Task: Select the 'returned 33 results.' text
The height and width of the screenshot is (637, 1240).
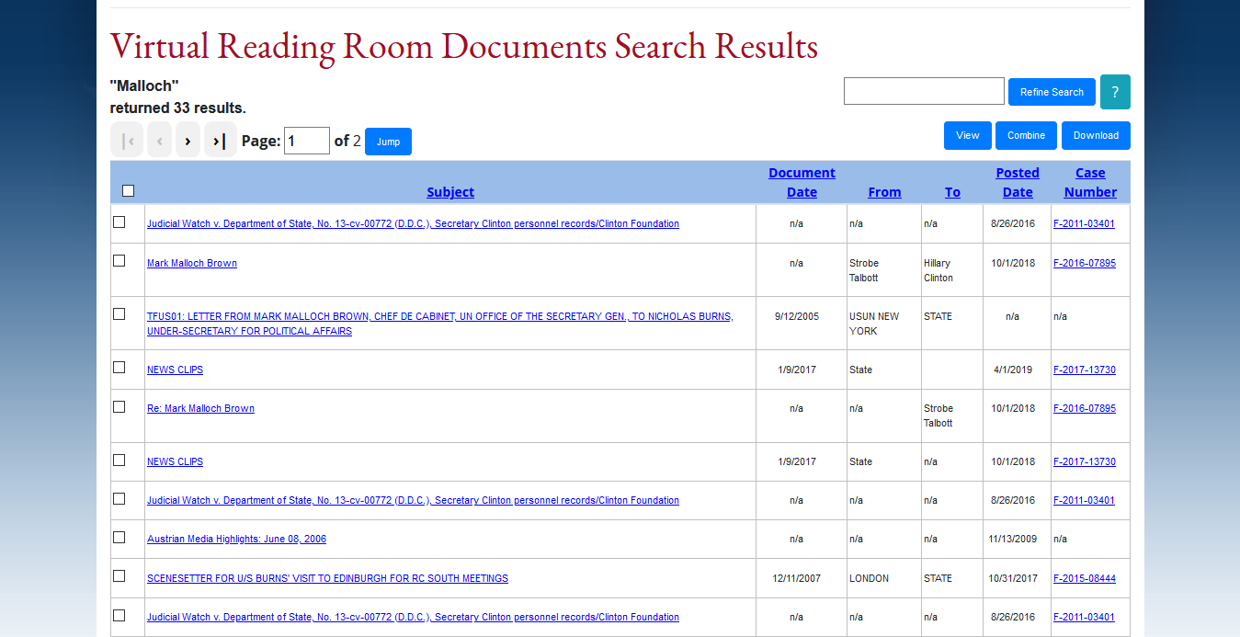Action: coord(178,108)
